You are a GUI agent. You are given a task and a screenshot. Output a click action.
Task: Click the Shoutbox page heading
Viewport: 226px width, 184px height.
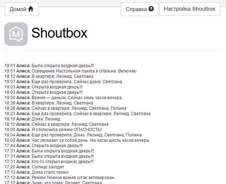click(59, 33)
